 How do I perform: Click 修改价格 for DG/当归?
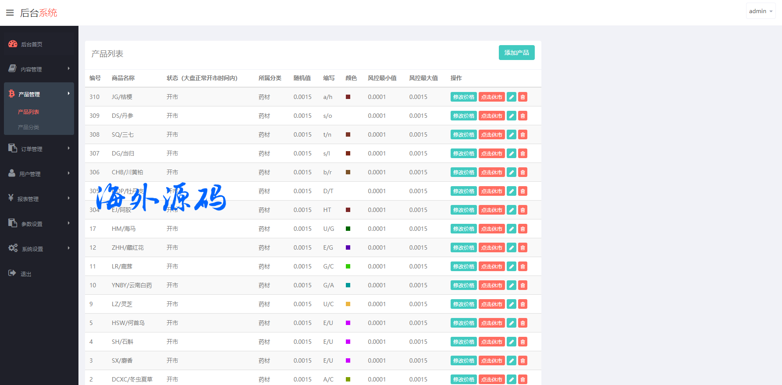pos(463,153)
